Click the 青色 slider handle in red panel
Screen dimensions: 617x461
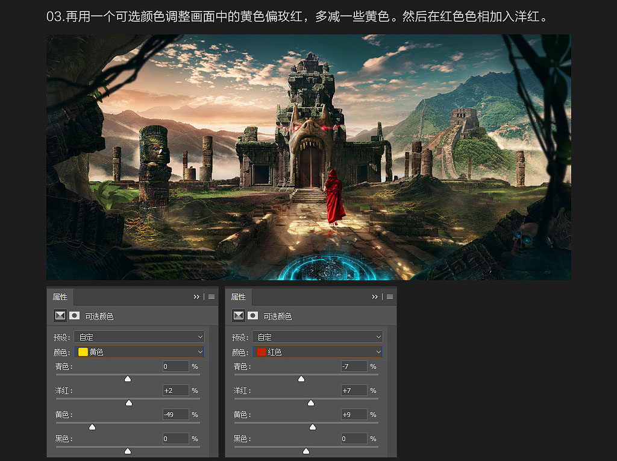click(301, 378)
